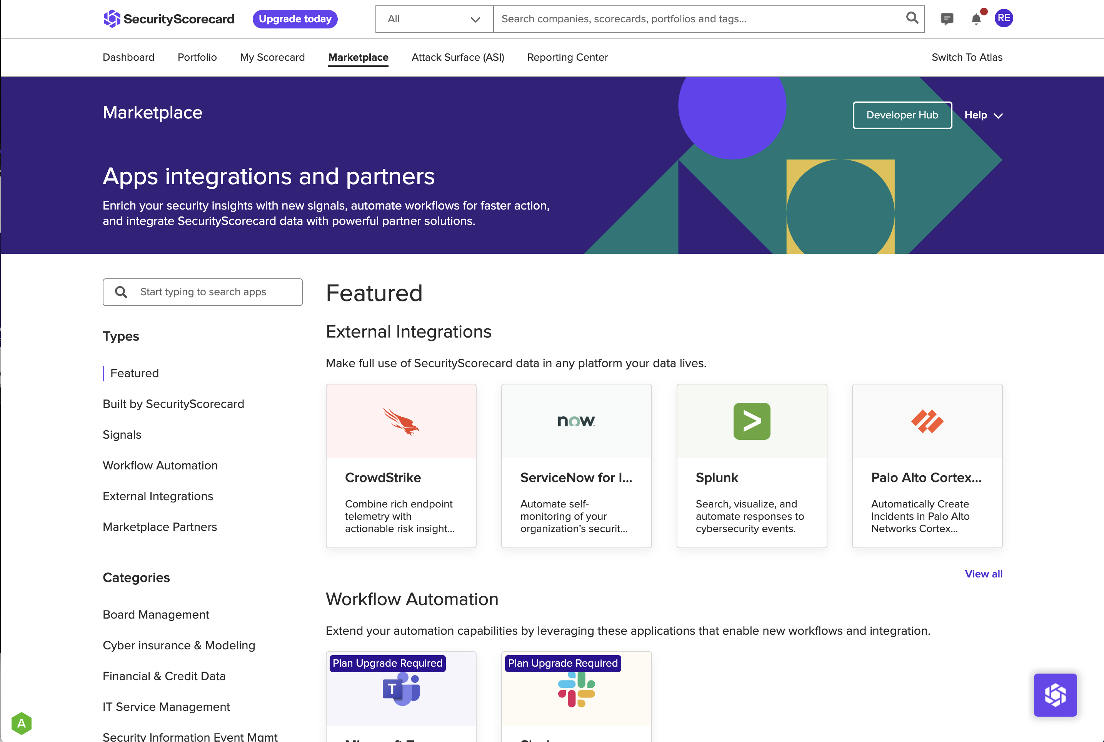The image size is (1104, 742).
Task: Open the CrowdStrike integration card
Action: click(x=400, y=466)
